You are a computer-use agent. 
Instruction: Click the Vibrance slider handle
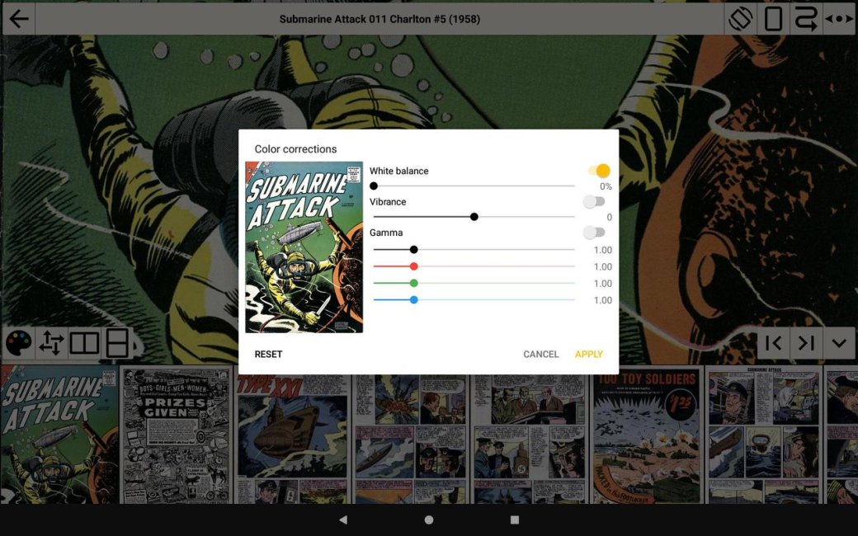[x=474, y=217]
